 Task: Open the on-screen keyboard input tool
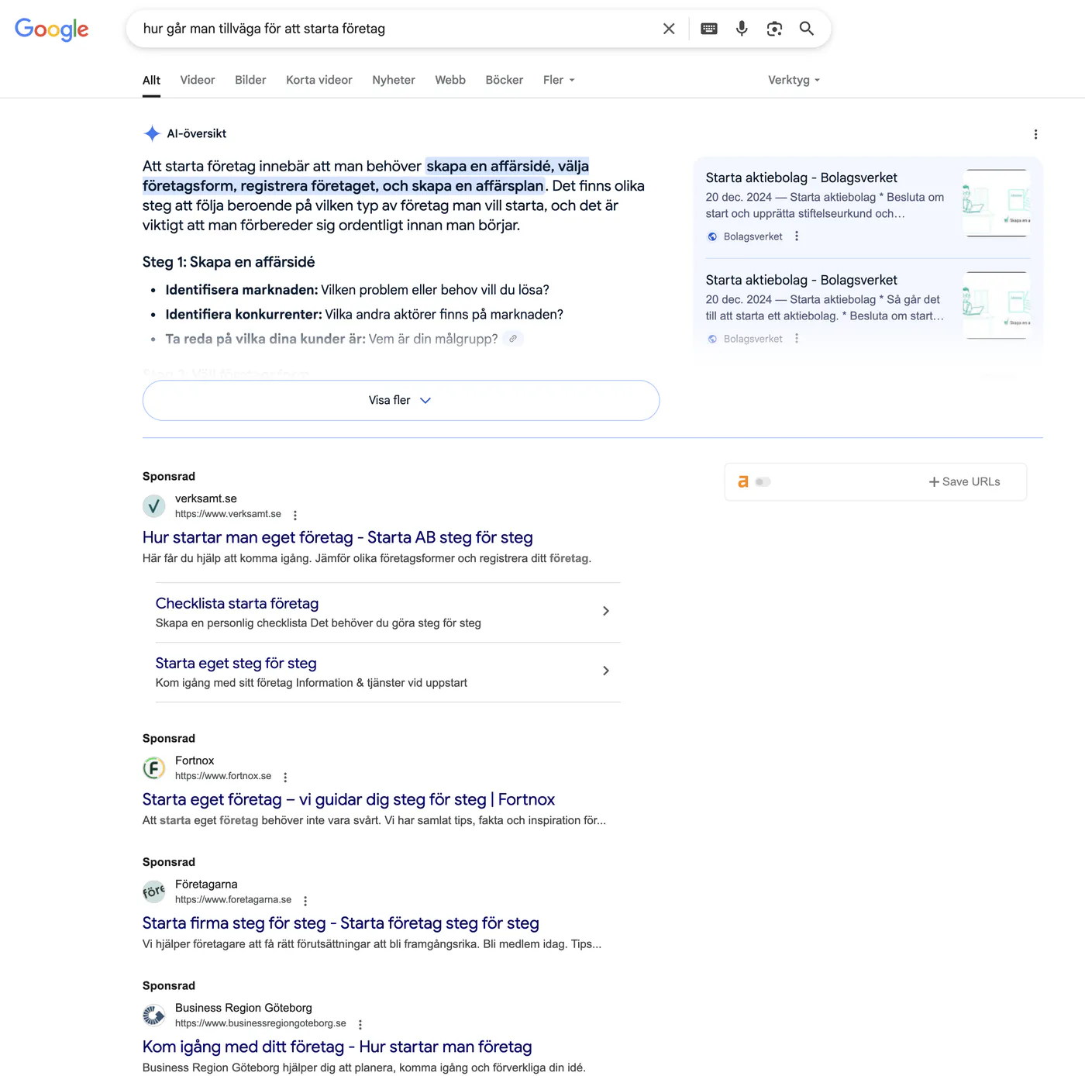708,29
